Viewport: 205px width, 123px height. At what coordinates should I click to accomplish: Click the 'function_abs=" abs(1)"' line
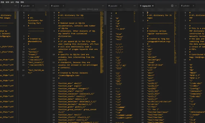70,83
